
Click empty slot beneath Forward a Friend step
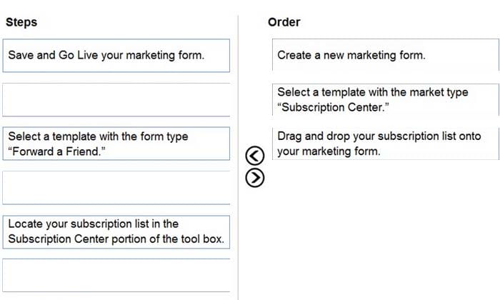pos(116,188)
